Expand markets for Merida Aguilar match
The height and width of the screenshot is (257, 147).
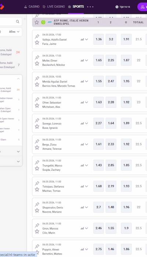86,81
